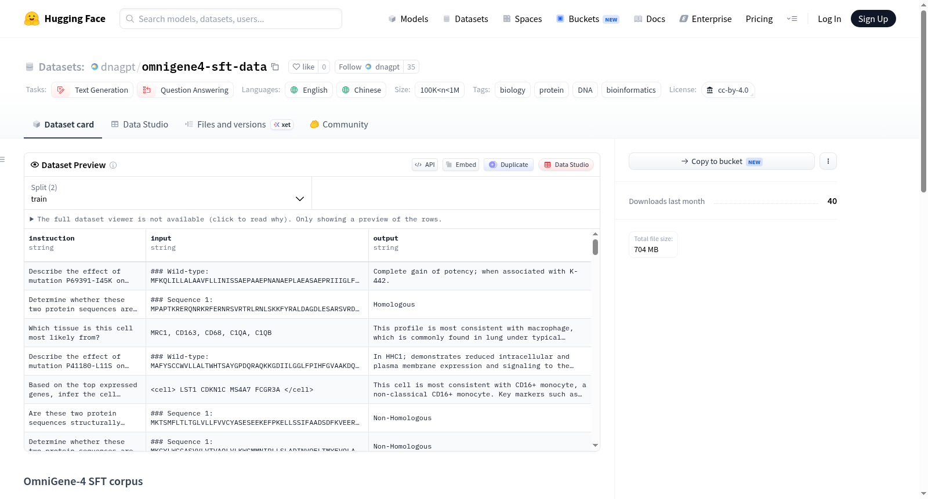Open the dnagpt owner link
This screenshot has width=928, height=499.
pos(118,67)
